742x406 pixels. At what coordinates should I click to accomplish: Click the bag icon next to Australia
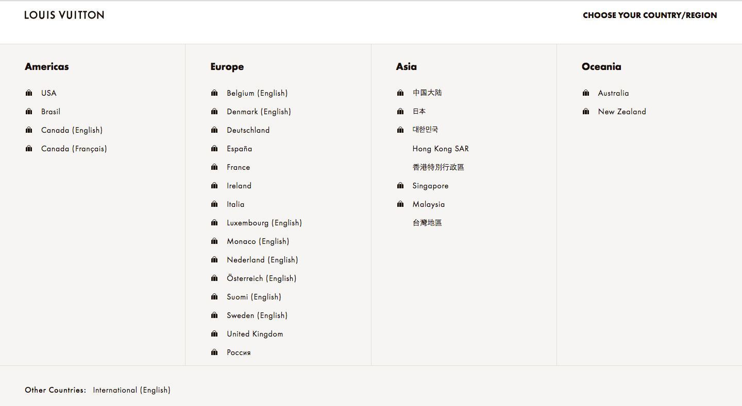point(586,93)
